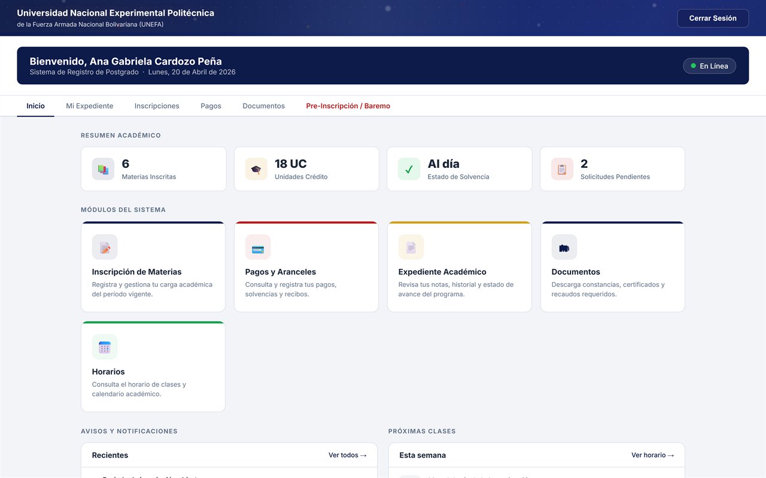Click the Universidad Nacional Experimental Politécnica title

click(115, 13)
